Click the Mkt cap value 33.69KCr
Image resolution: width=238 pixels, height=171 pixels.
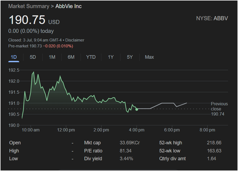pos(130,143)
